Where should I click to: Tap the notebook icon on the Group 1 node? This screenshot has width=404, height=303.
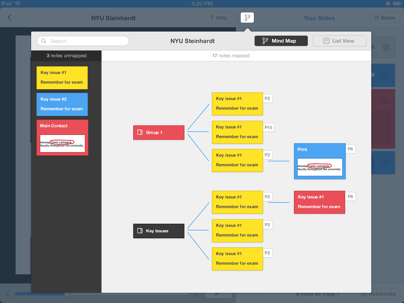[140, 132]
